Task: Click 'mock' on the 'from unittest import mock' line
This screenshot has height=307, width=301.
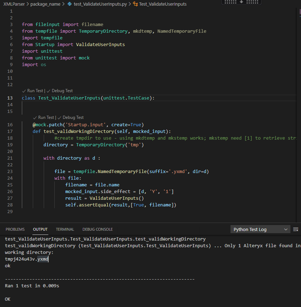Action: tap(84, 58)
